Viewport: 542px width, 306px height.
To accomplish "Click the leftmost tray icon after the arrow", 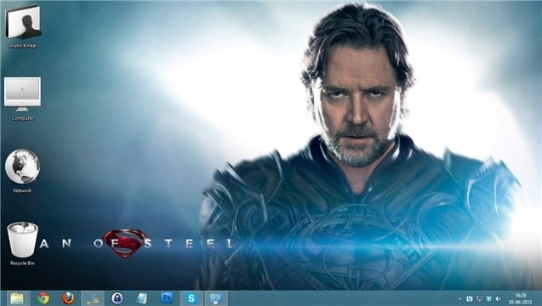I will 470,298.
